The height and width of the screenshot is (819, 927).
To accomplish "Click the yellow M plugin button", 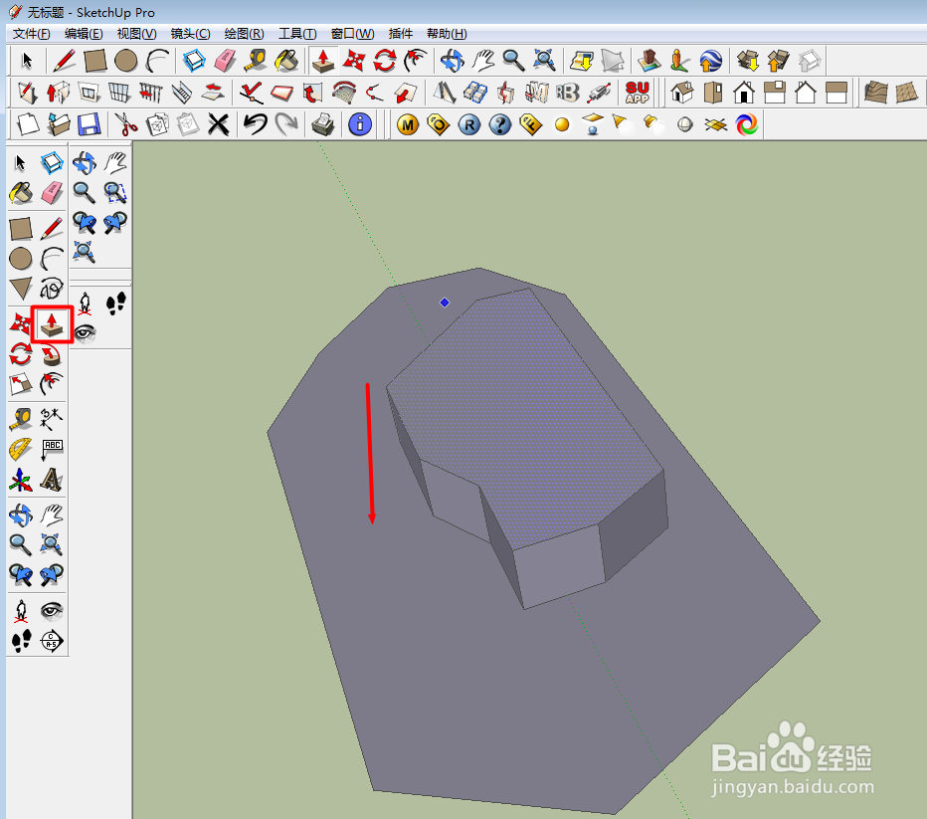I will pyautogui.click(x=408, y=124).
